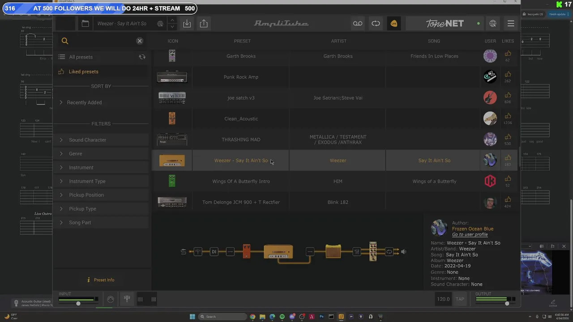Click into the preset search field
Viewport: 573px width, 322px height.
[102, 41]
